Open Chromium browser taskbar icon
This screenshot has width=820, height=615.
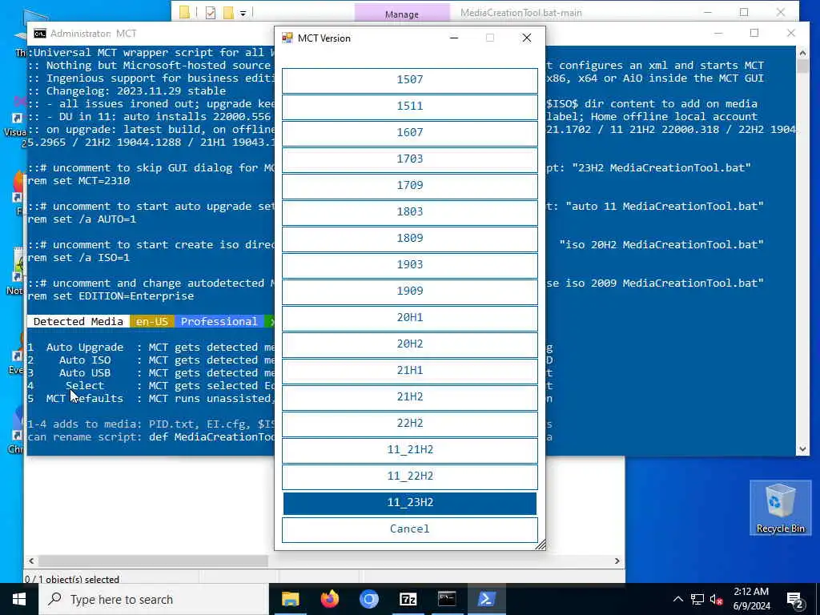coord(368,599)
